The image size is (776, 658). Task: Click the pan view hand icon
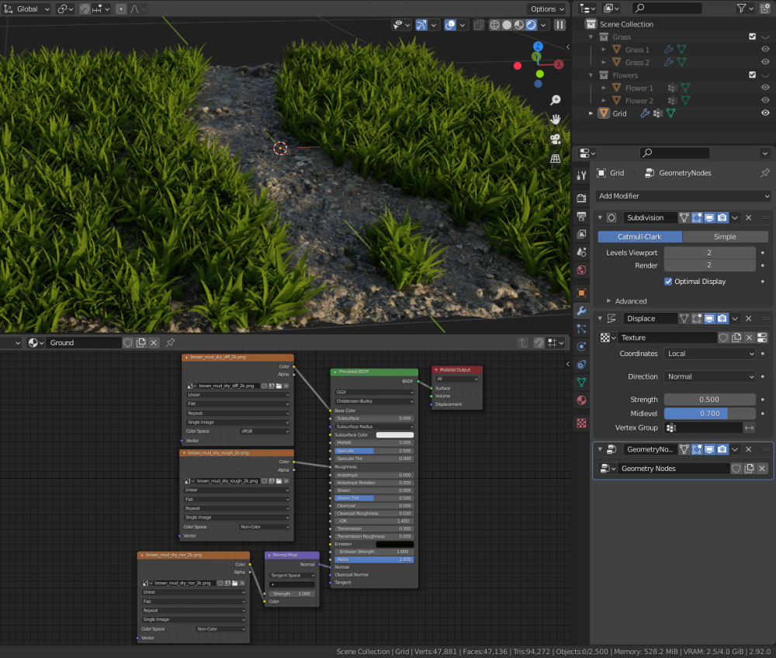coord(556,119)
